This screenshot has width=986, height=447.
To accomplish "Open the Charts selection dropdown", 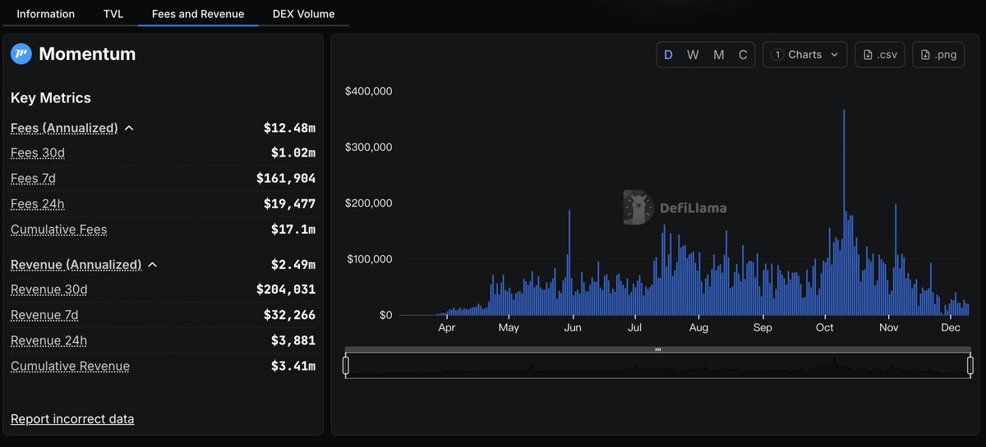I will [805, 54].
